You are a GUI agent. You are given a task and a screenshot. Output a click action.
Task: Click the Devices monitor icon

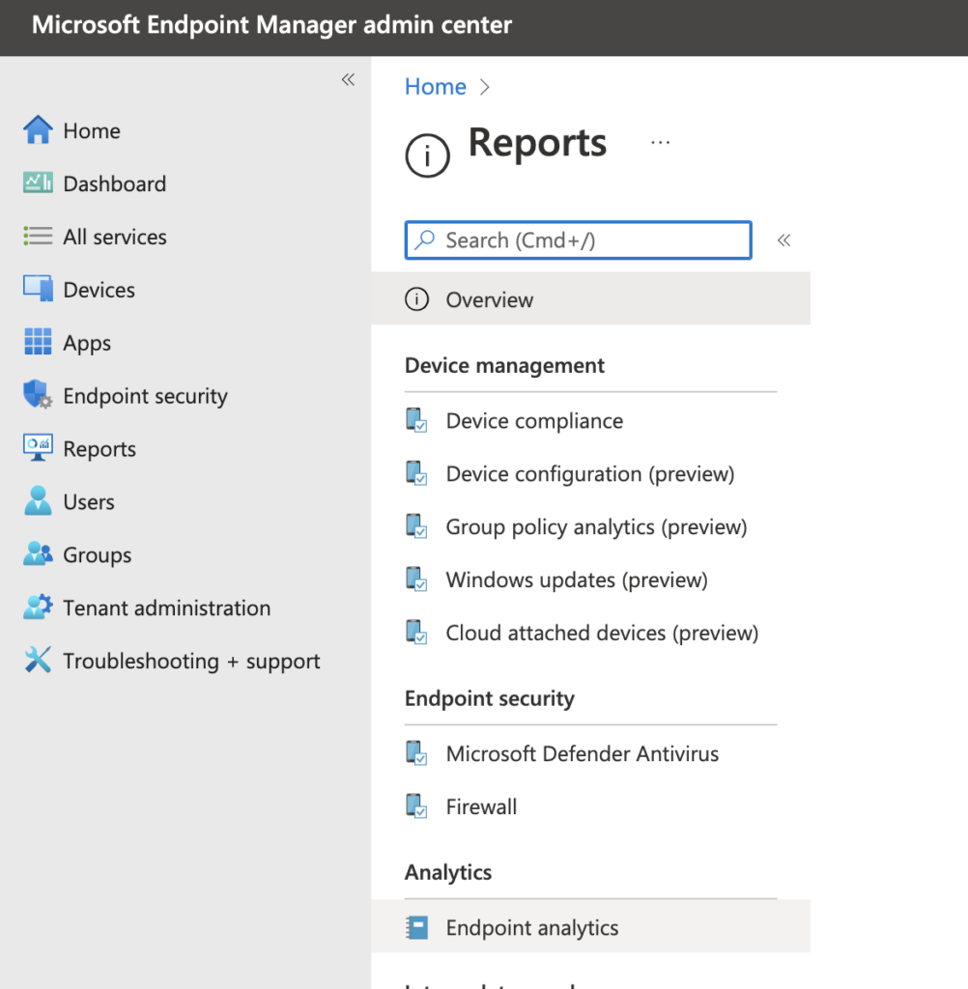[38, 289]
